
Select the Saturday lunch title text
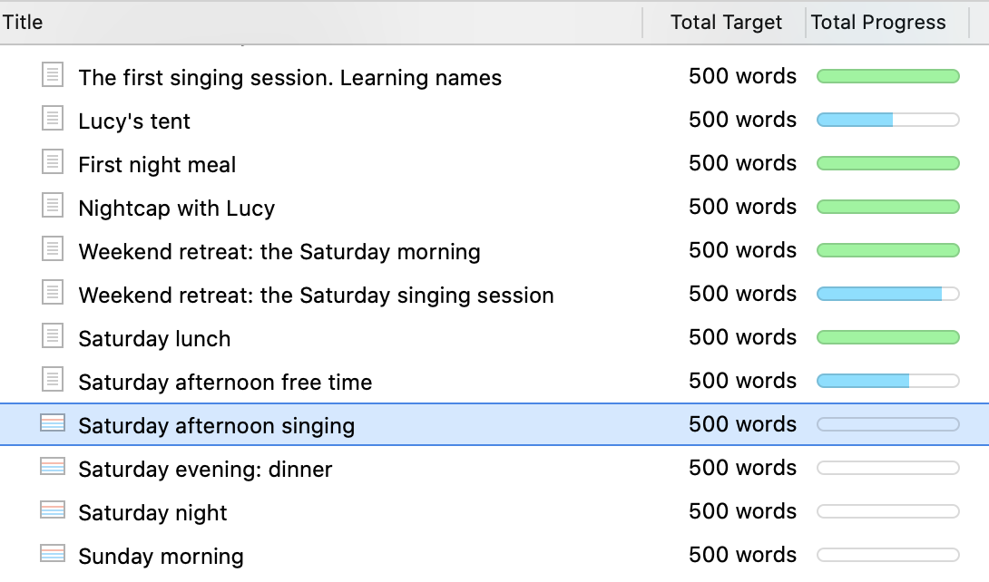154,338
